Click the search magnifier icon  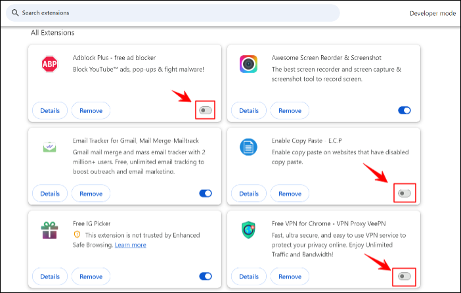click(x=14, y=13)
